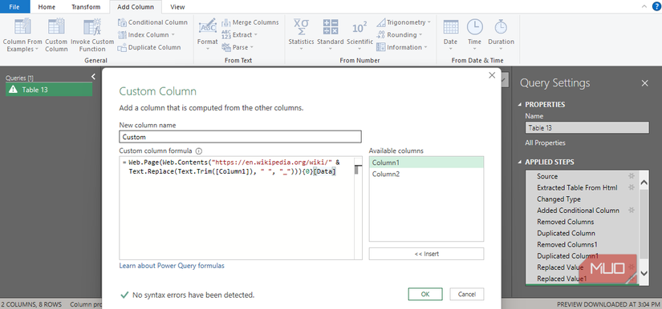This screenshot has width=662, height=309.
Task: Collapse the PROPERTIES section
Action: 521,105
